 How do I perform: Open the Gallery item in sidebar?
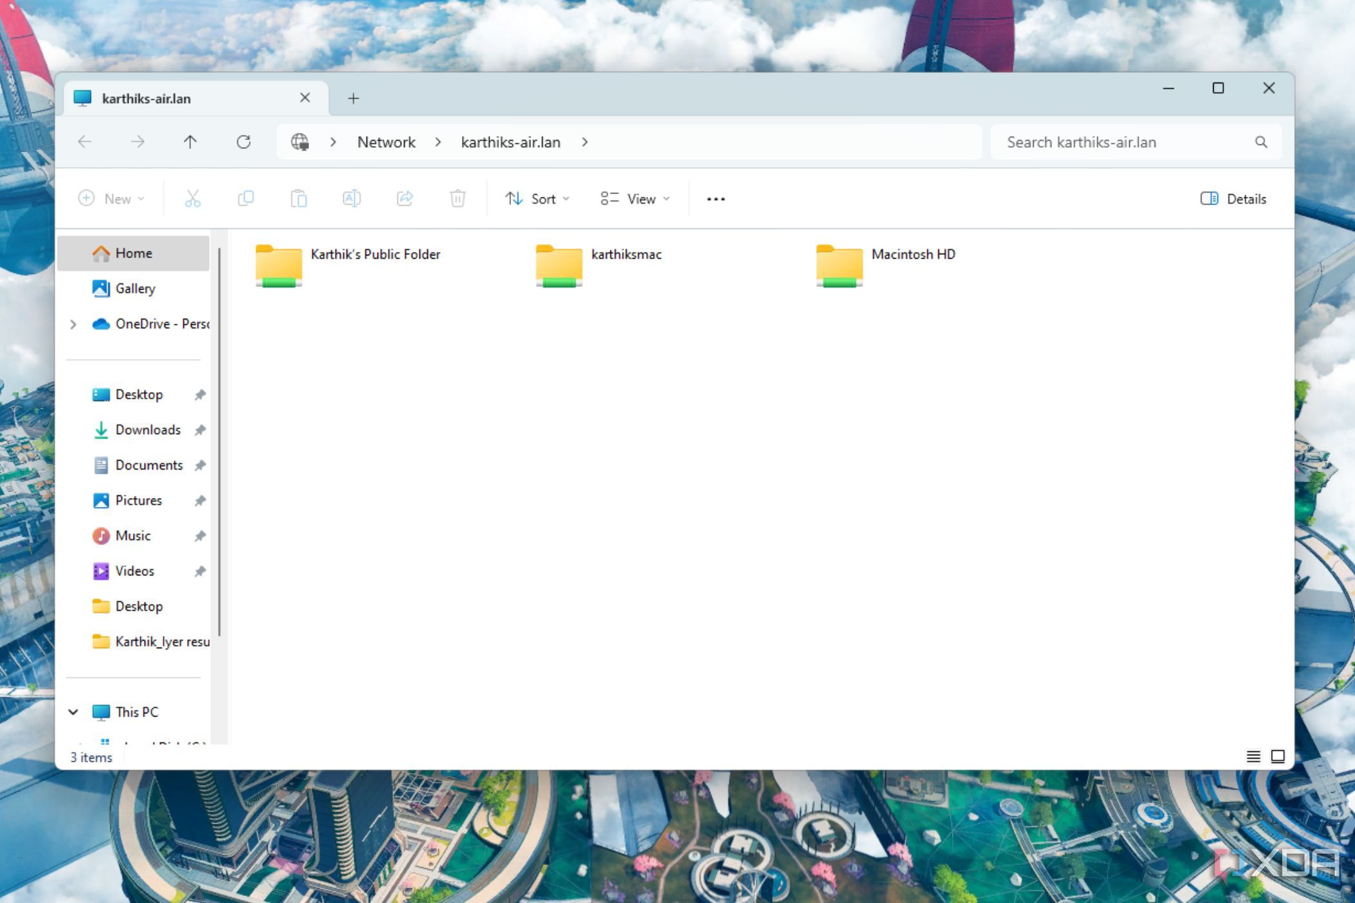[x=134, y=288]
